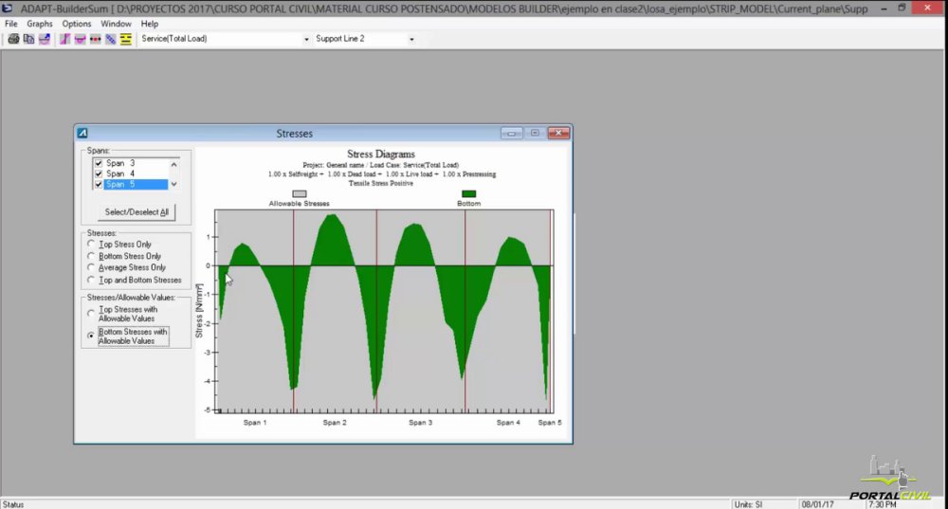The image size is (948, 509).
Task: Click the Stress Diagrams chart title
Action: coord(381,155)
